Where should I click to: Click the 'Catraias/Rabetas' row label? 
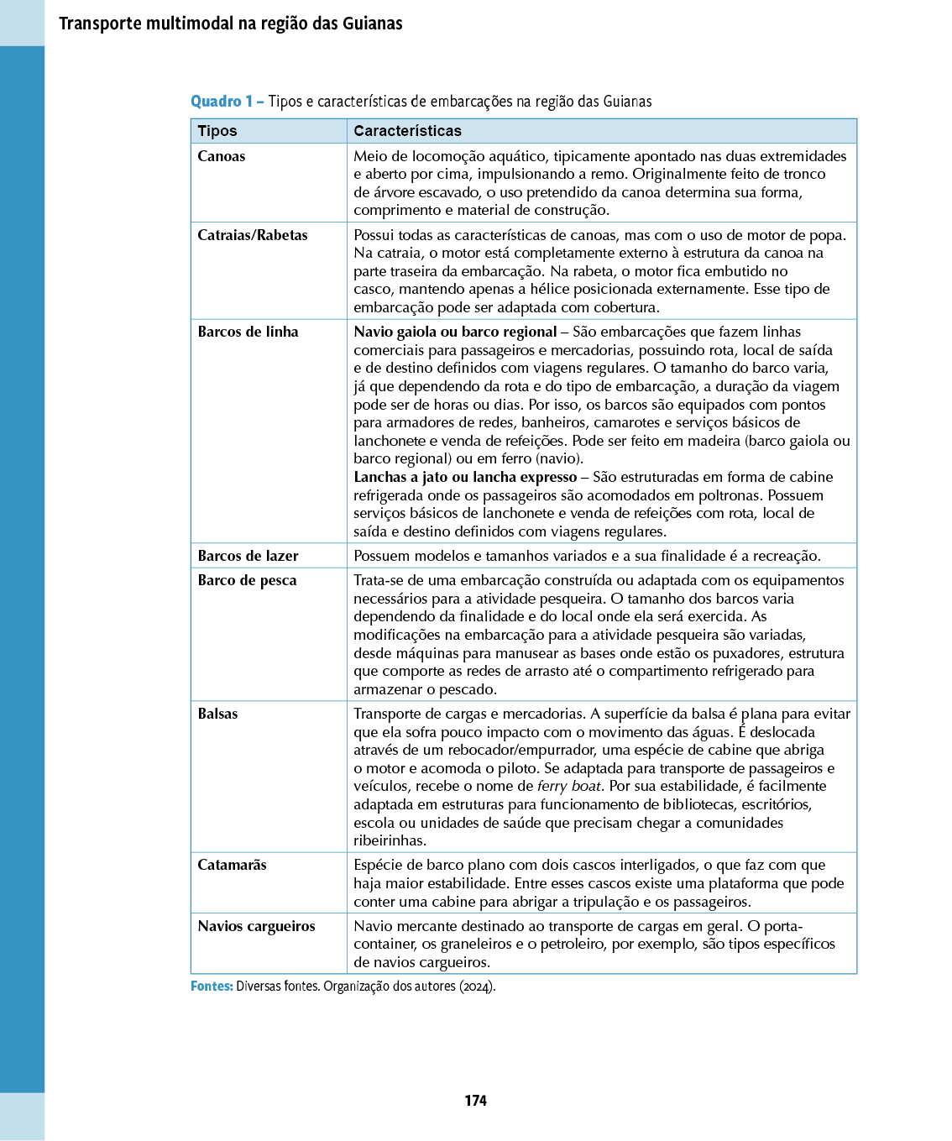[253, 235]
